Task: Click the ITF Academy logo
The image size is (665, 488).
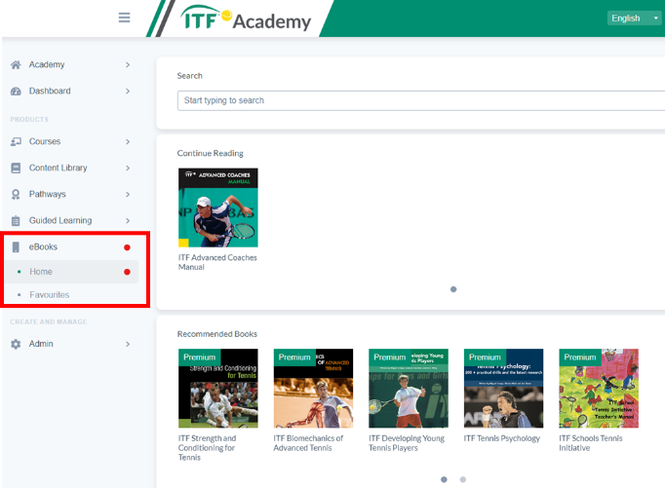Action: pyautogui.click(x=245, y=19)
